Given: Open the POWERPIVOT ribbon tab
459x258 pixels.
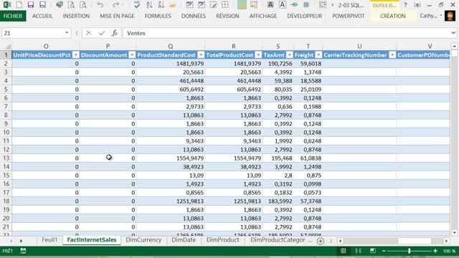Looking at the screenshot, I should tap(349, 16).
